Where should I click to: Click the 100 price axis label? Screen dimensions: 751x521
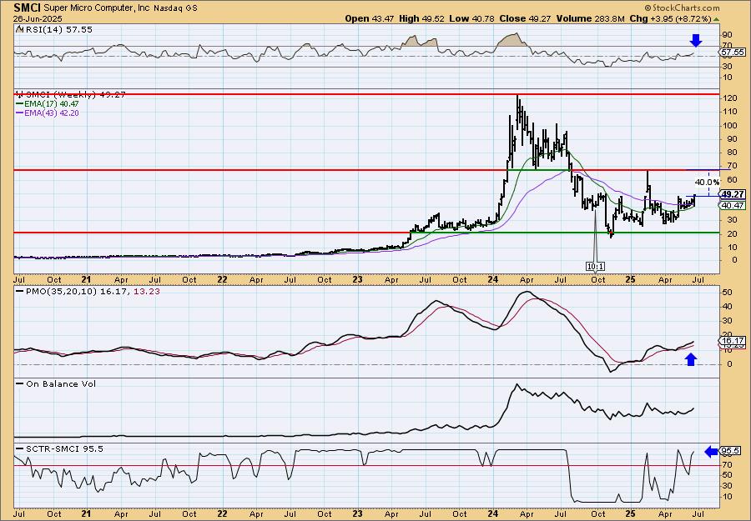[x=730, y=125]
